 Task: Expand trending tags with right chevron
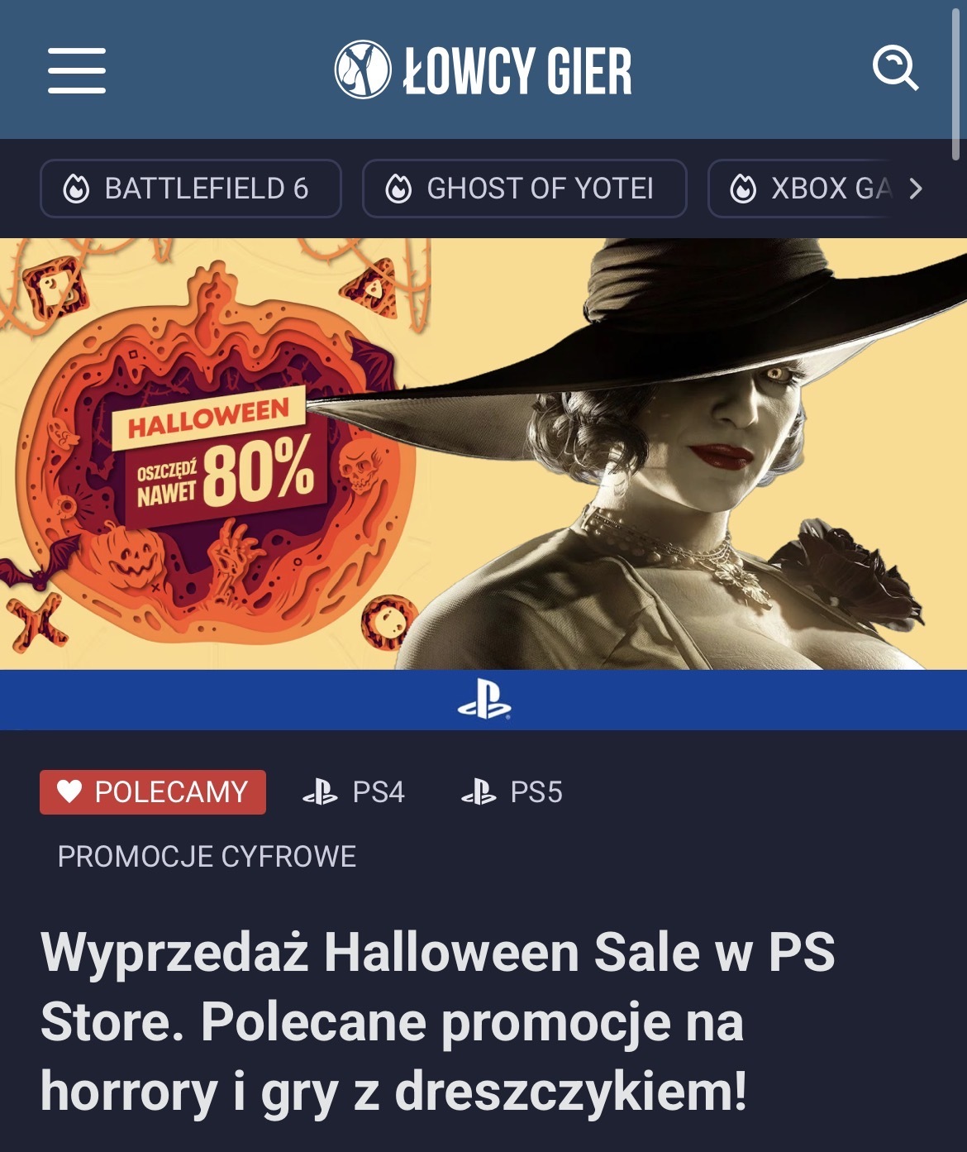coord(915,189)
